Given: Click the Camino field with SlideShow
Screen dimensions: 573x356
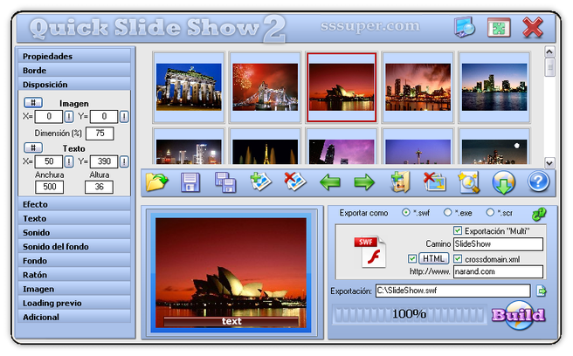Looking at the screenshot, I should coord(498,244).
